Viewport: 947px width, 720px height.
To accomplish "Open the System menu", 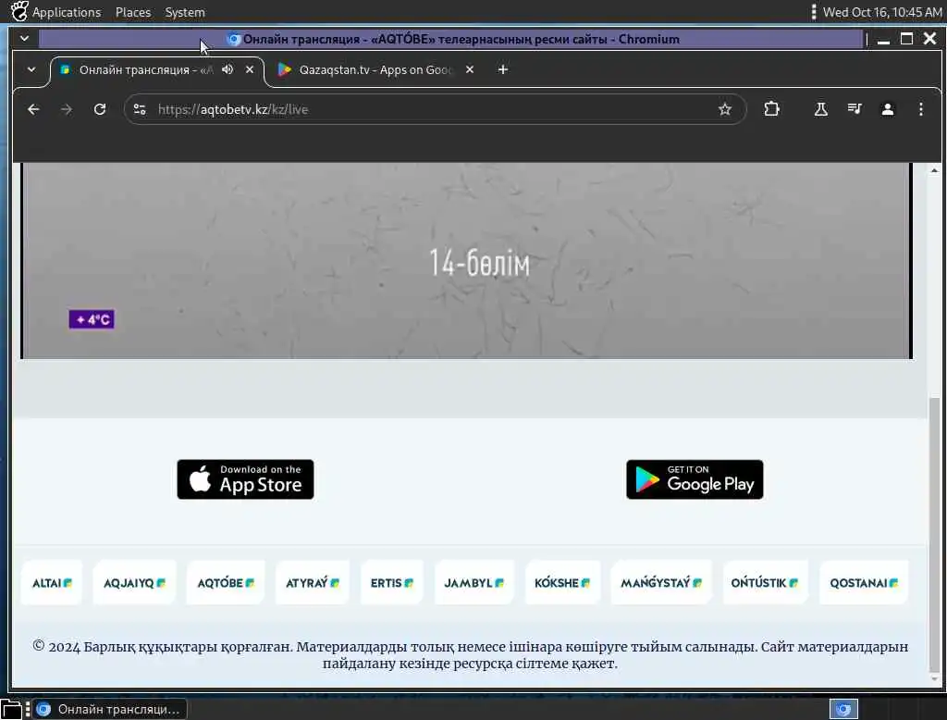I will pyautogui.click(x=185, y=12).
